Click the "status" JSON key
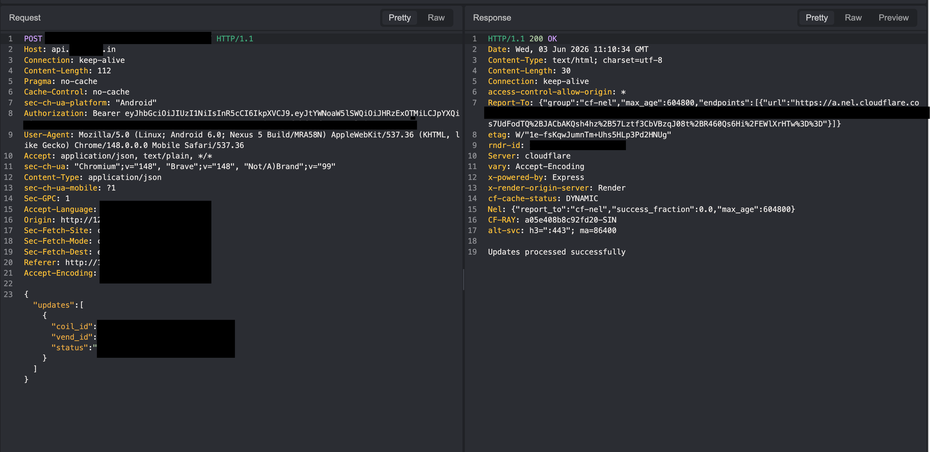This screenshot has width=930, height=452. pos(70,348)
